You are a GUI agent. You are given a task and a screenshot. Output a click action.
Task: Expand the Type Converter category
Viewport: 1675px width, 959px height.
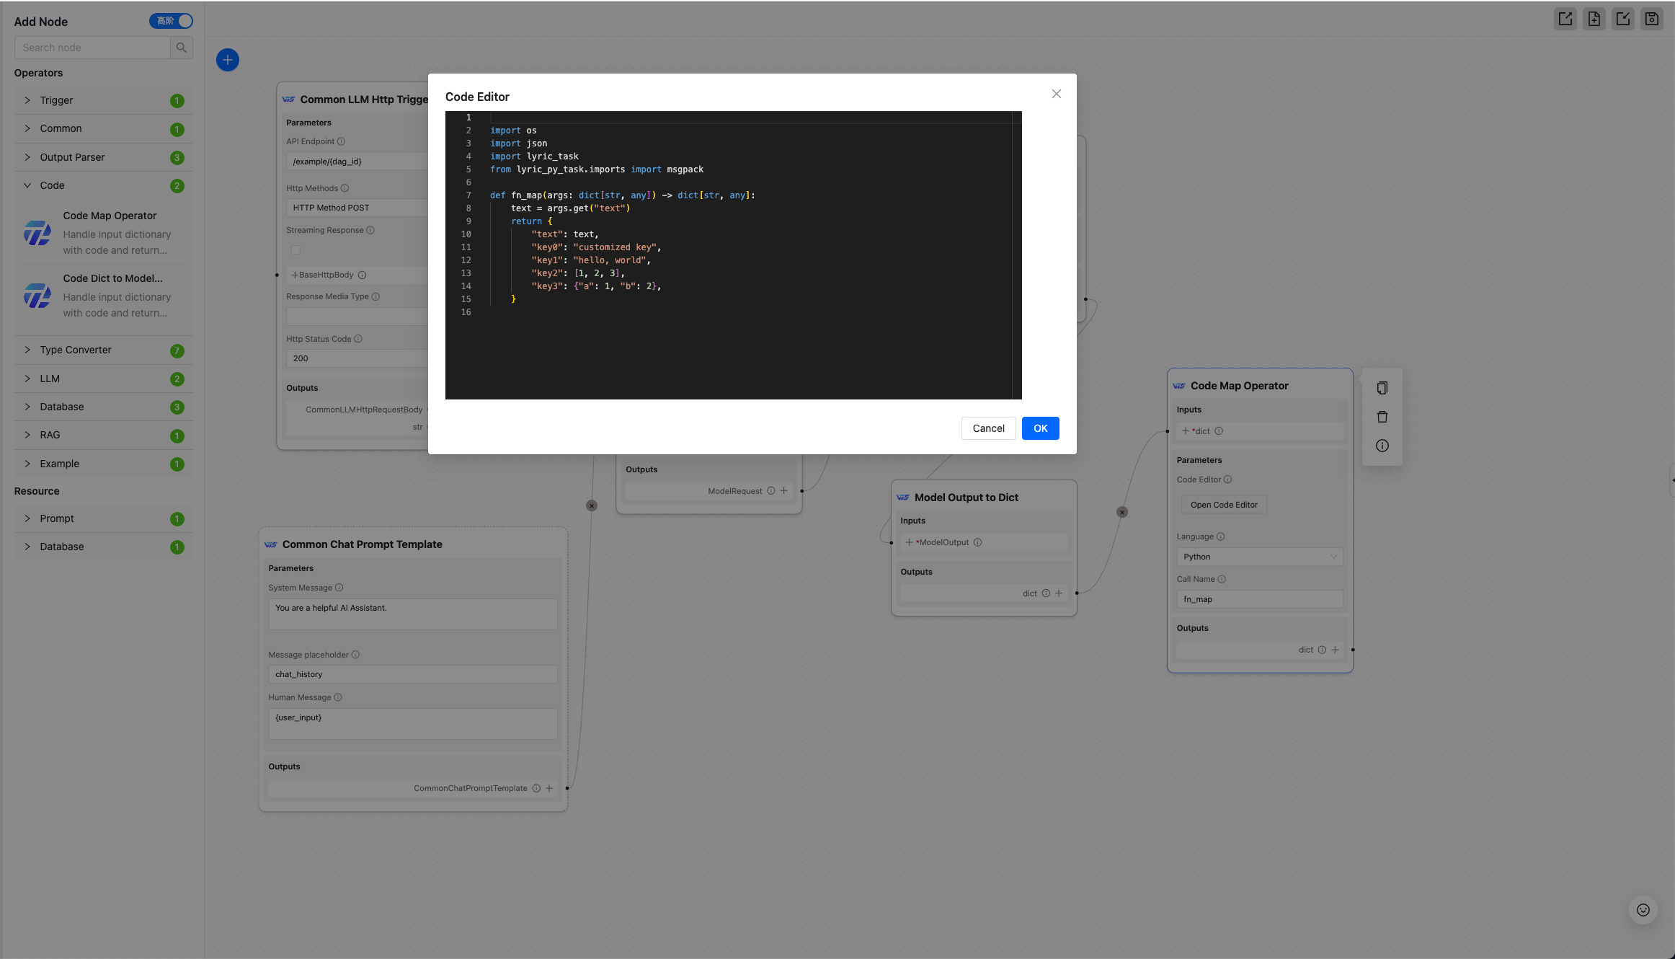coord(76,350)
